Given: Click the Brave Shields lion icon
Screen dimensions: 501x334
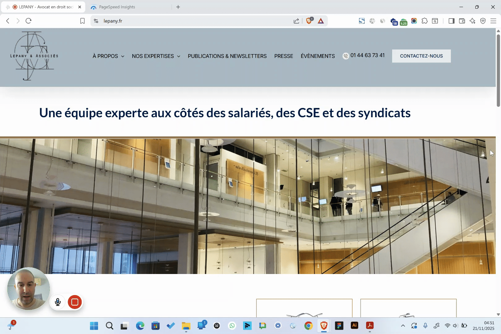Looking at the screenshot, I should coord(309,21).
